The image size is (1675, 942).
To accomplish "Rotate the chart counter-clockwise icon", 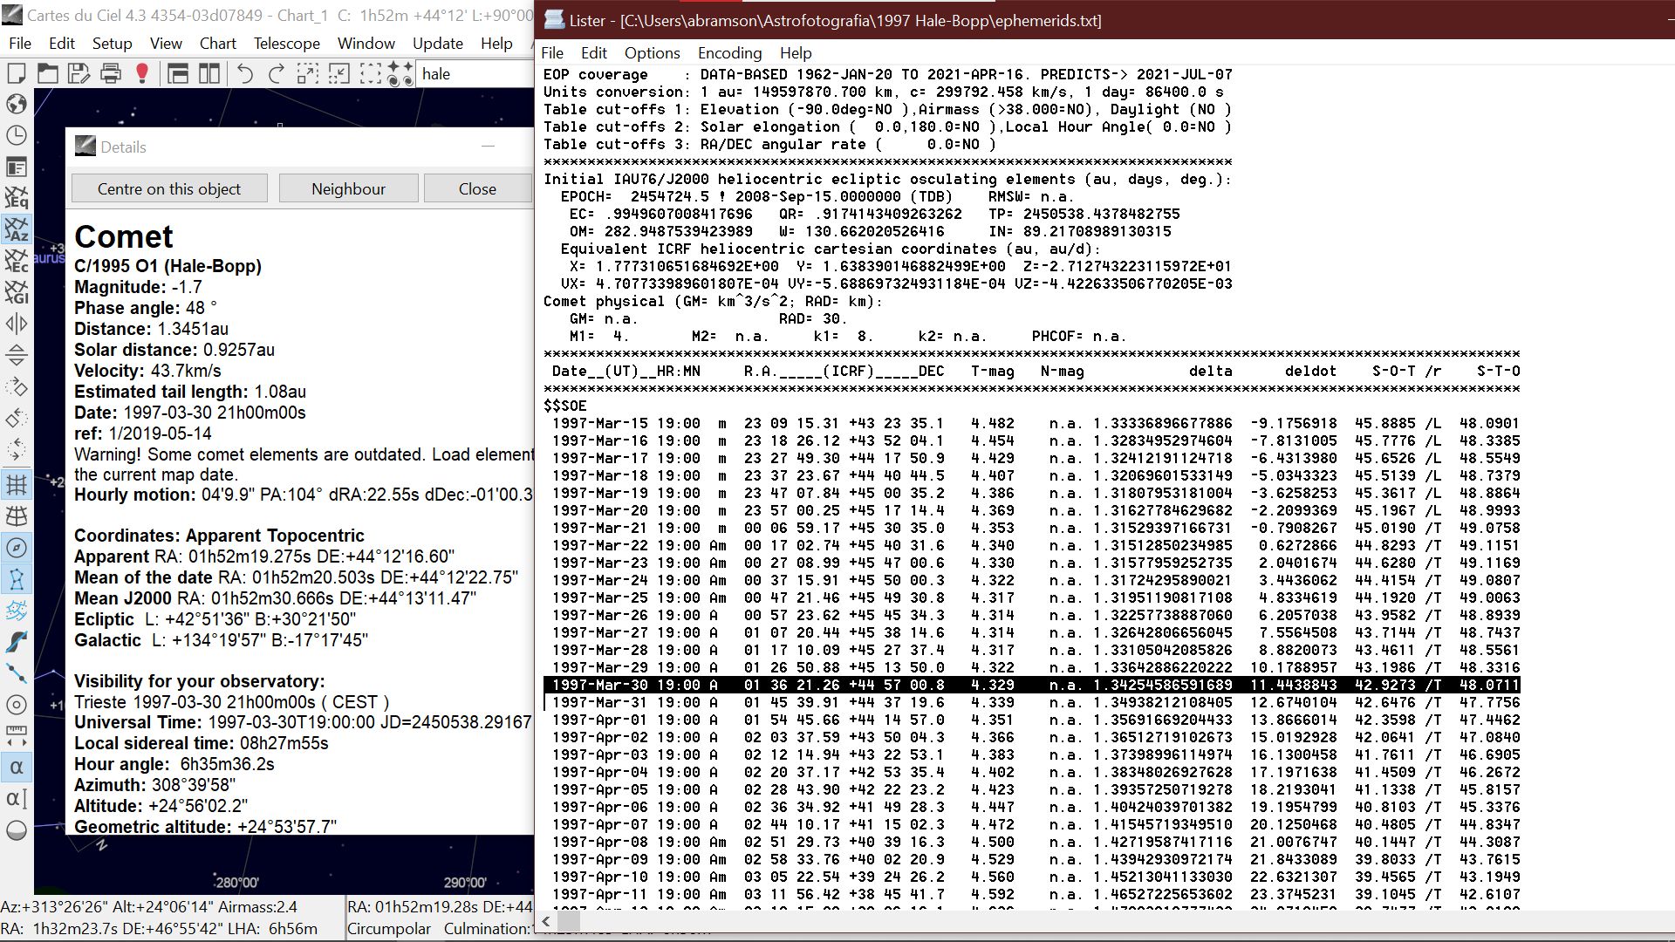I will (x=17, y=419).
